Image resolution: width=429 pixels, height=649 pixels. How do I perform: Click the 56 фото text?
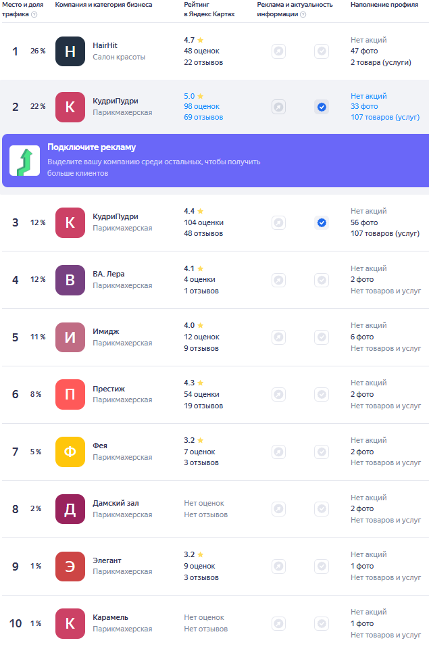tap(364, 222)
